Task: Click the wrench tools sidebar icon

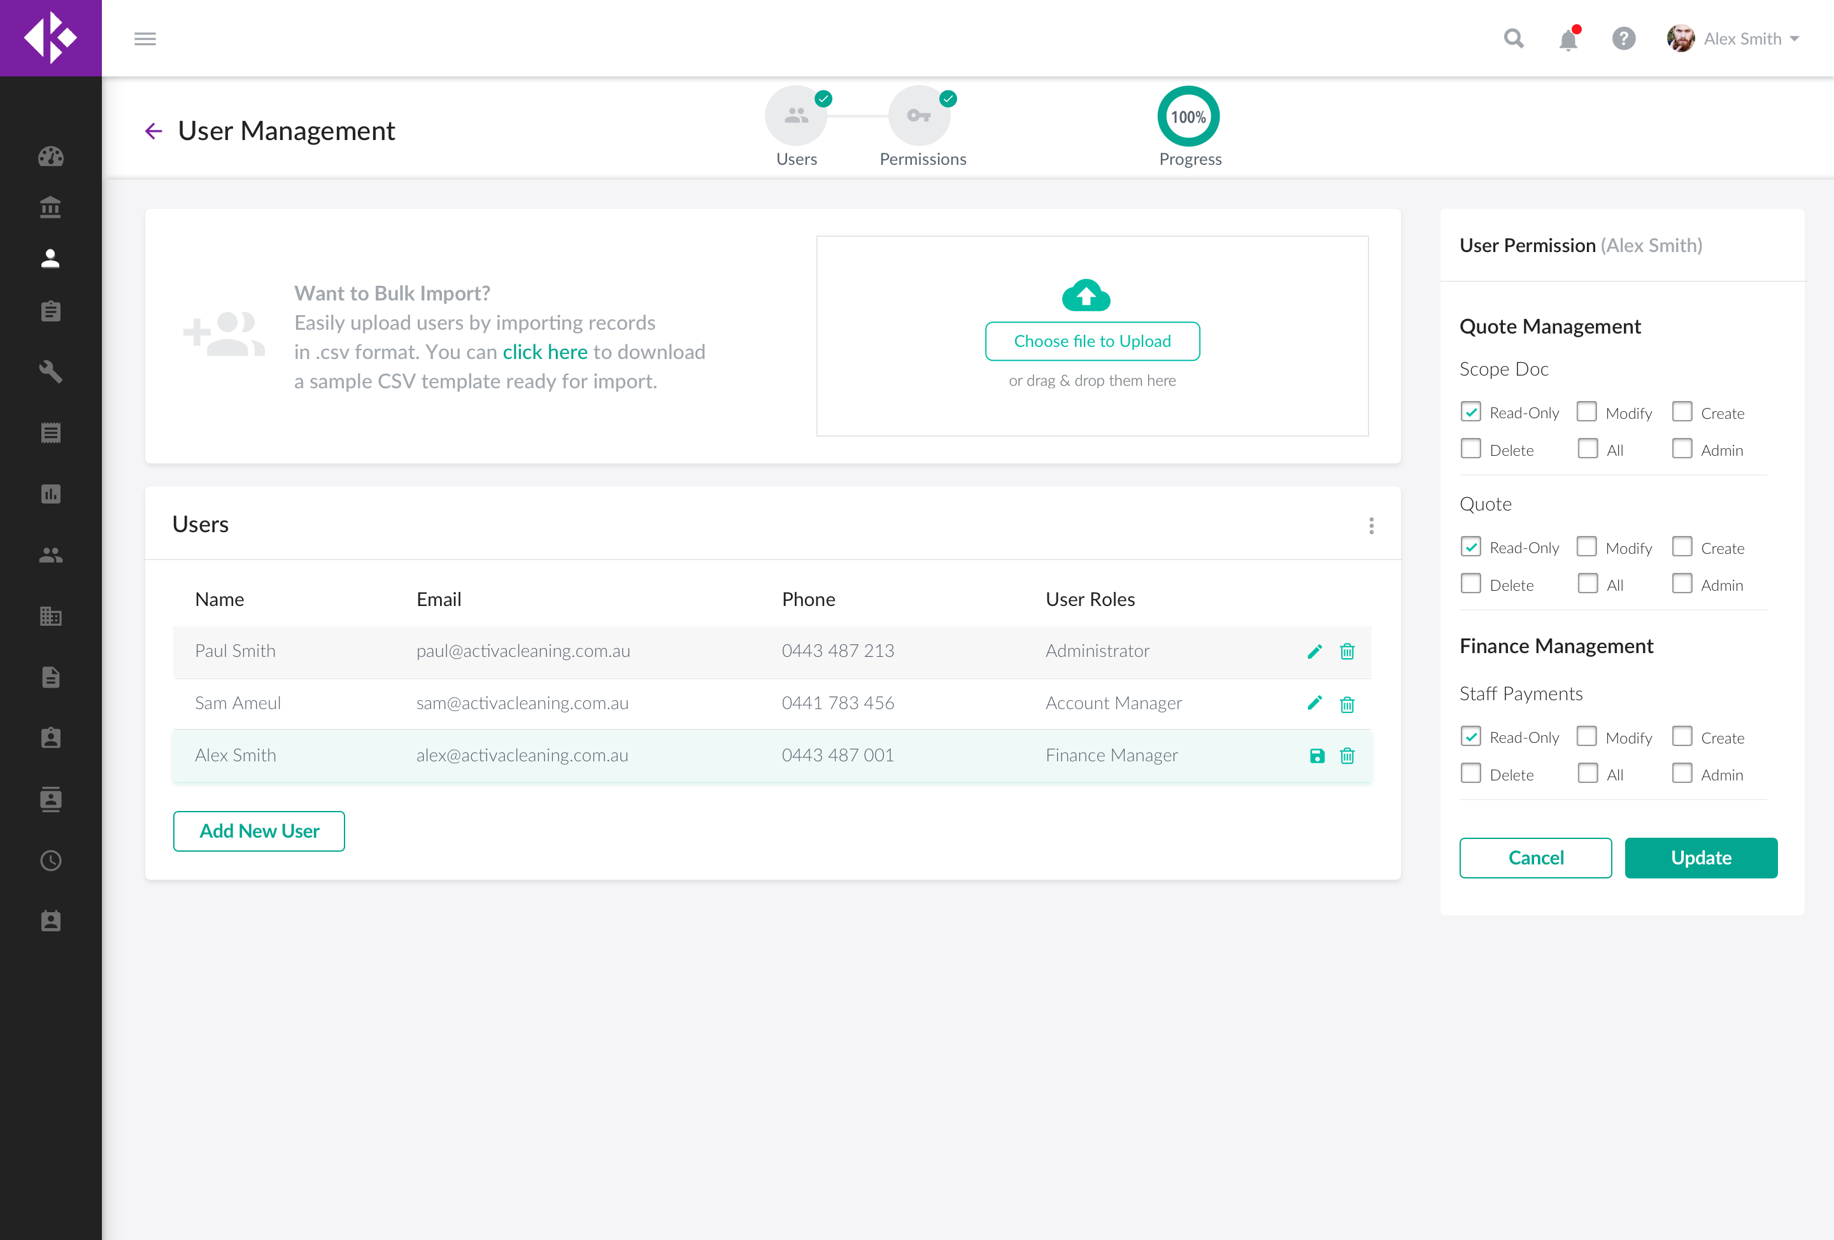Action: click(x=50, y=370)
